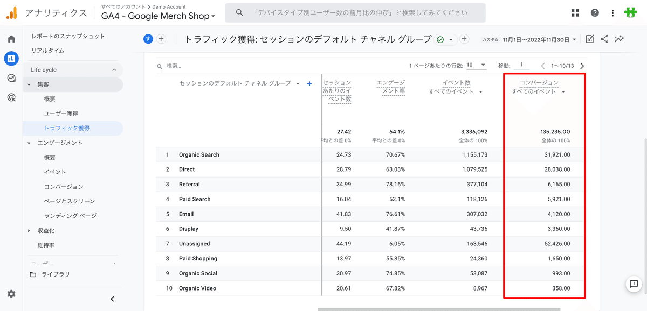Viewport: 647px width, 311px height.
Task: Collapse the Life cycle section
Action: (114, 70)
